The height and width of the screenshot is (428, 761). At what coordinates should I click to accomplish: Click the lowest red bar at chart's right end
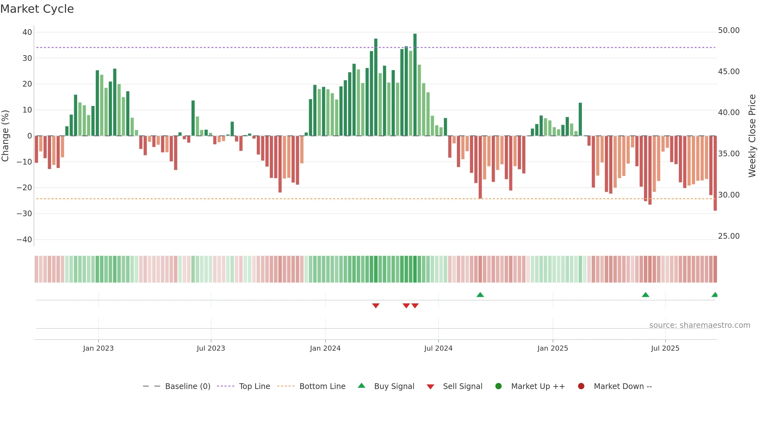[715, 173]
